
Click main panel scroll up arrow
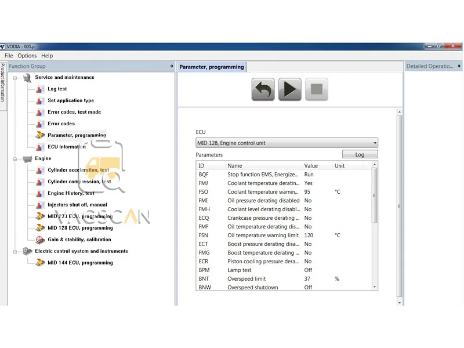[400, 112]
